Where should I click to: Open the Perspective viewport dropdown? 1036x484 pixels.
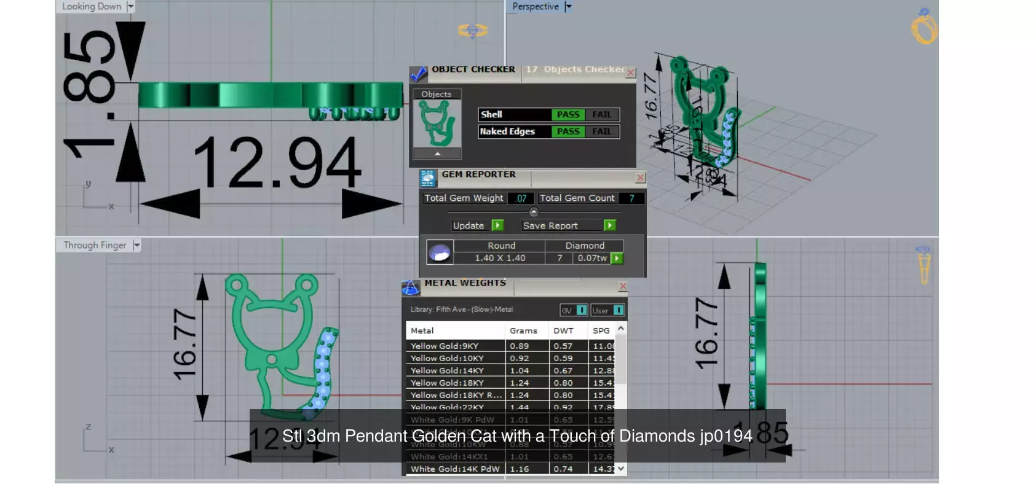point(568,6)
